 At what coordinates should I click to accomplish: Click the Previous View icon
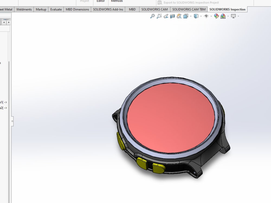166,16
